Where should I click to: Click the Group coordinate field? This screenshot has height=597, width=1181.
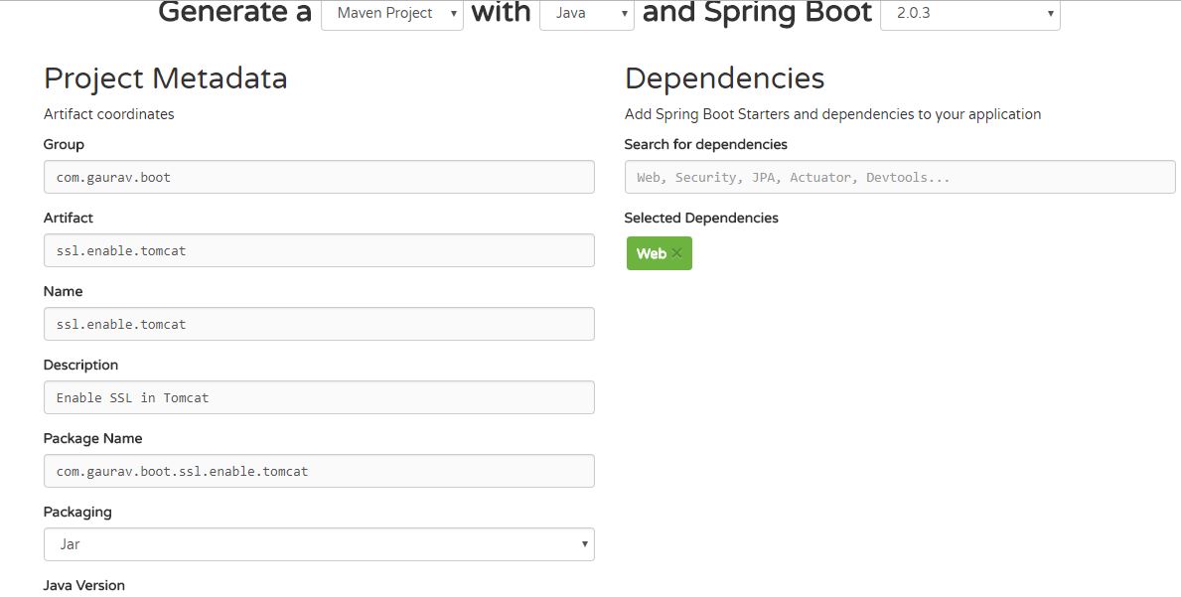coord(318,177)
